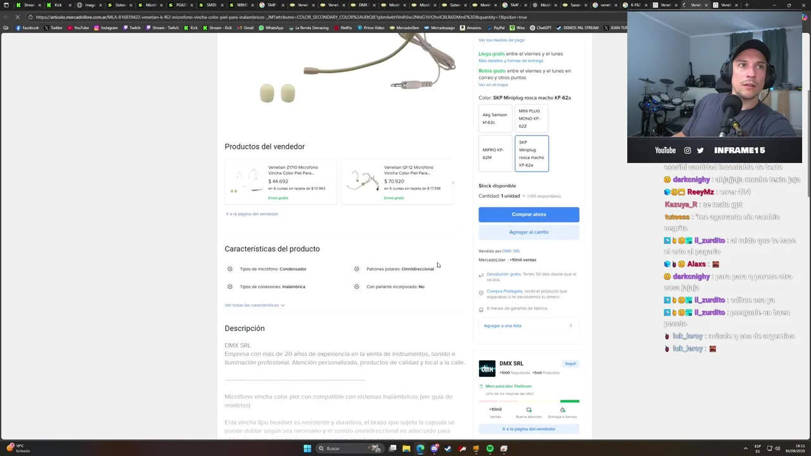Image resolution: width=811 pixels, height=456 pixels.
Task: Open the Windows Start menu
Action: (x=307, y=448)
